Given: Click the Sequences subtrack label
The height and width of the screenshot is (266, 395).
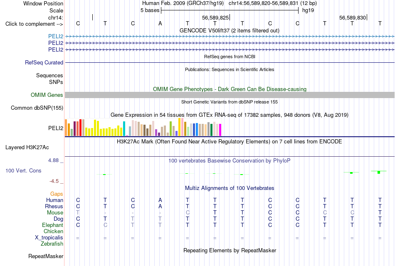Looking at the screenshot, I should pyautogui.click(x=49, y=75).
